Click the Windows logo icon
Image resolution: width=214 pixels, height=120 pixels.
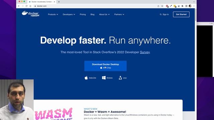(104, 78)
